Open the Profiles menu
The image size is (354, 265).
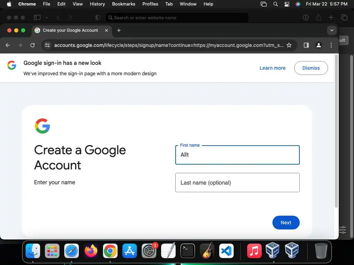pos(150,4)
